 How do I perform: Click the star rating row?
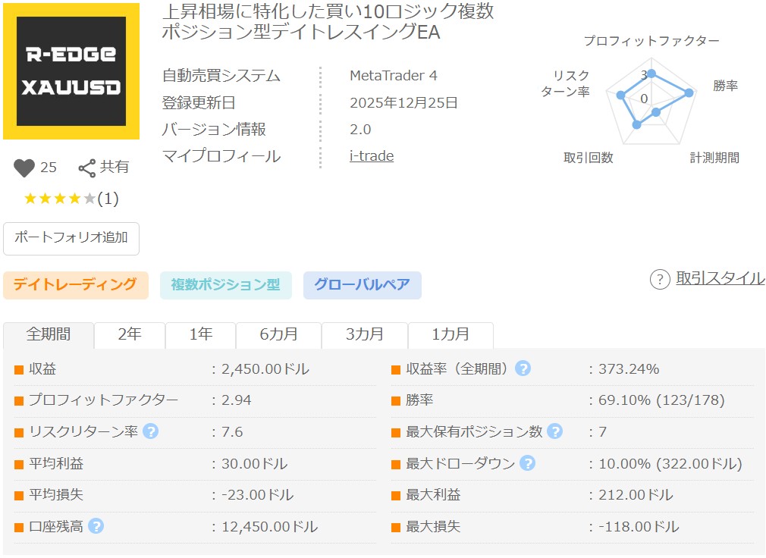pyautogui.click(x=71, y=199)
